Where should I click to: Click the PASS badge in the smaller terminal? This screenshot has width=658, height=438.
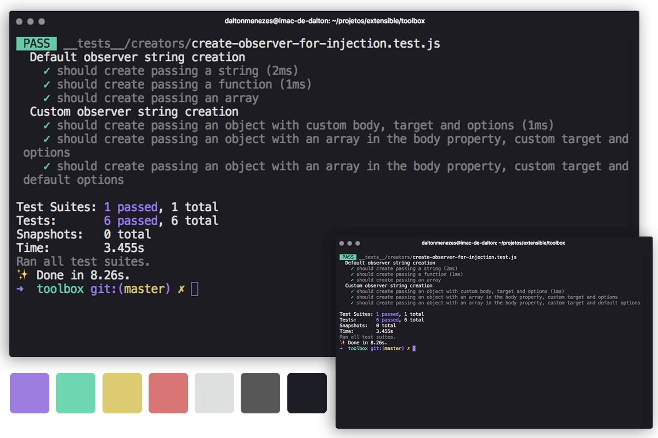coord(347,256)
